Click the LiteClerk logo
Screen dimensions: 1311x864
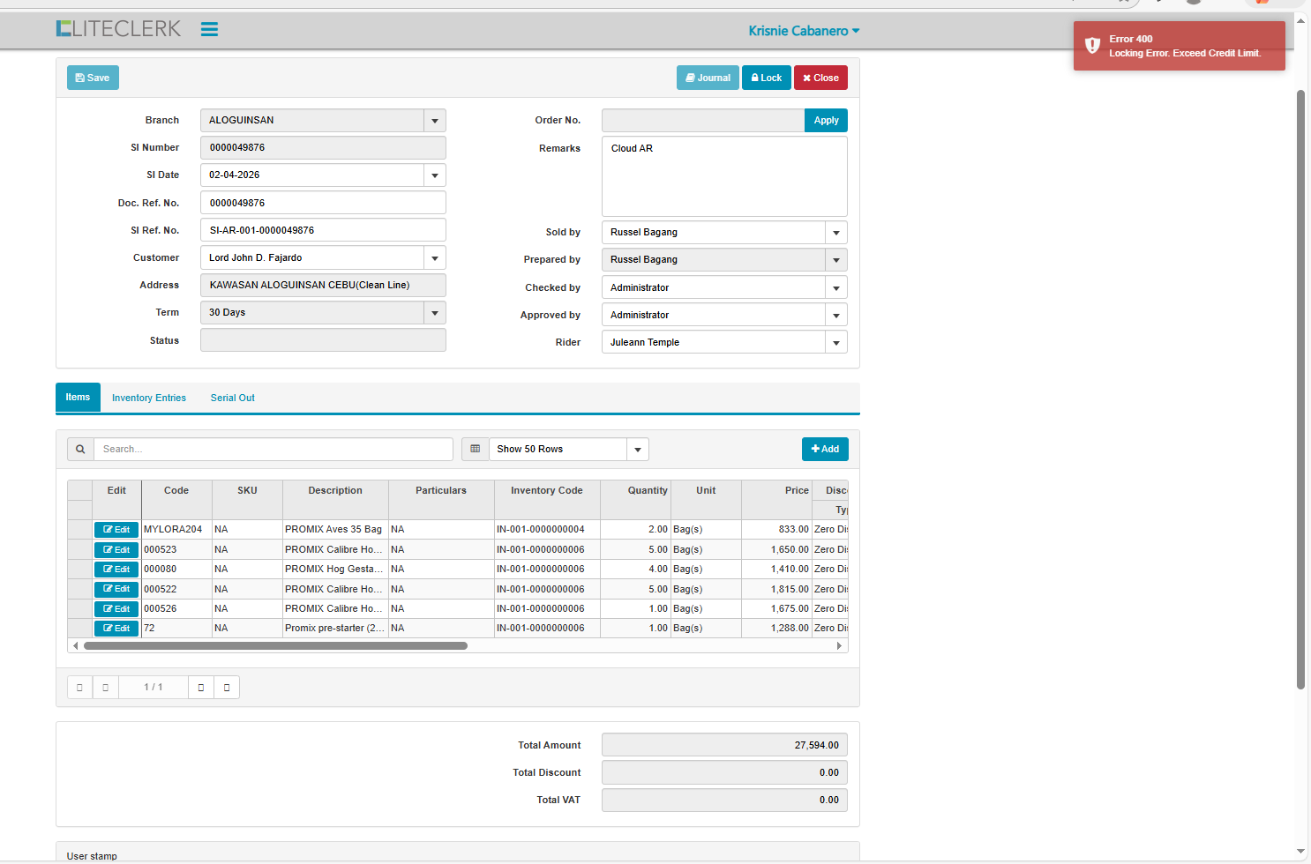coord(118,29)
